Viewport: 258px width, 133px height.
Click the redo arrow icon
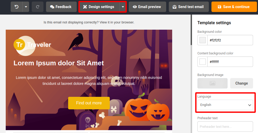click(x=37, y=7)
